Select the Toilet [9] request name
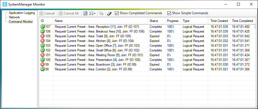The width and height of the screenshot is (258, 109). tap(93, 36)
